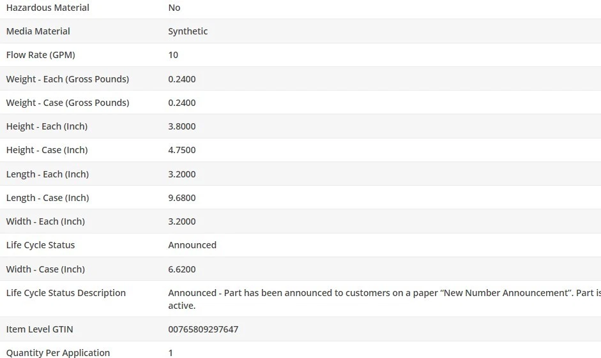
Task: Select the Length - Case value 9.6800
Action: [x=182, y=198]
